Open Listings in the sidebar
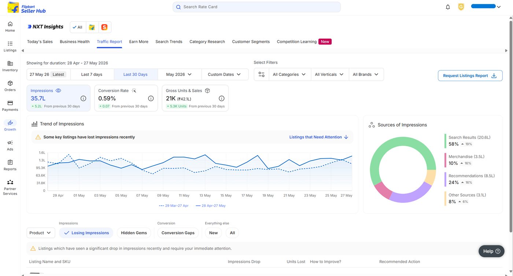This screenshot has width=513, height=276. (x=10, y=46)
